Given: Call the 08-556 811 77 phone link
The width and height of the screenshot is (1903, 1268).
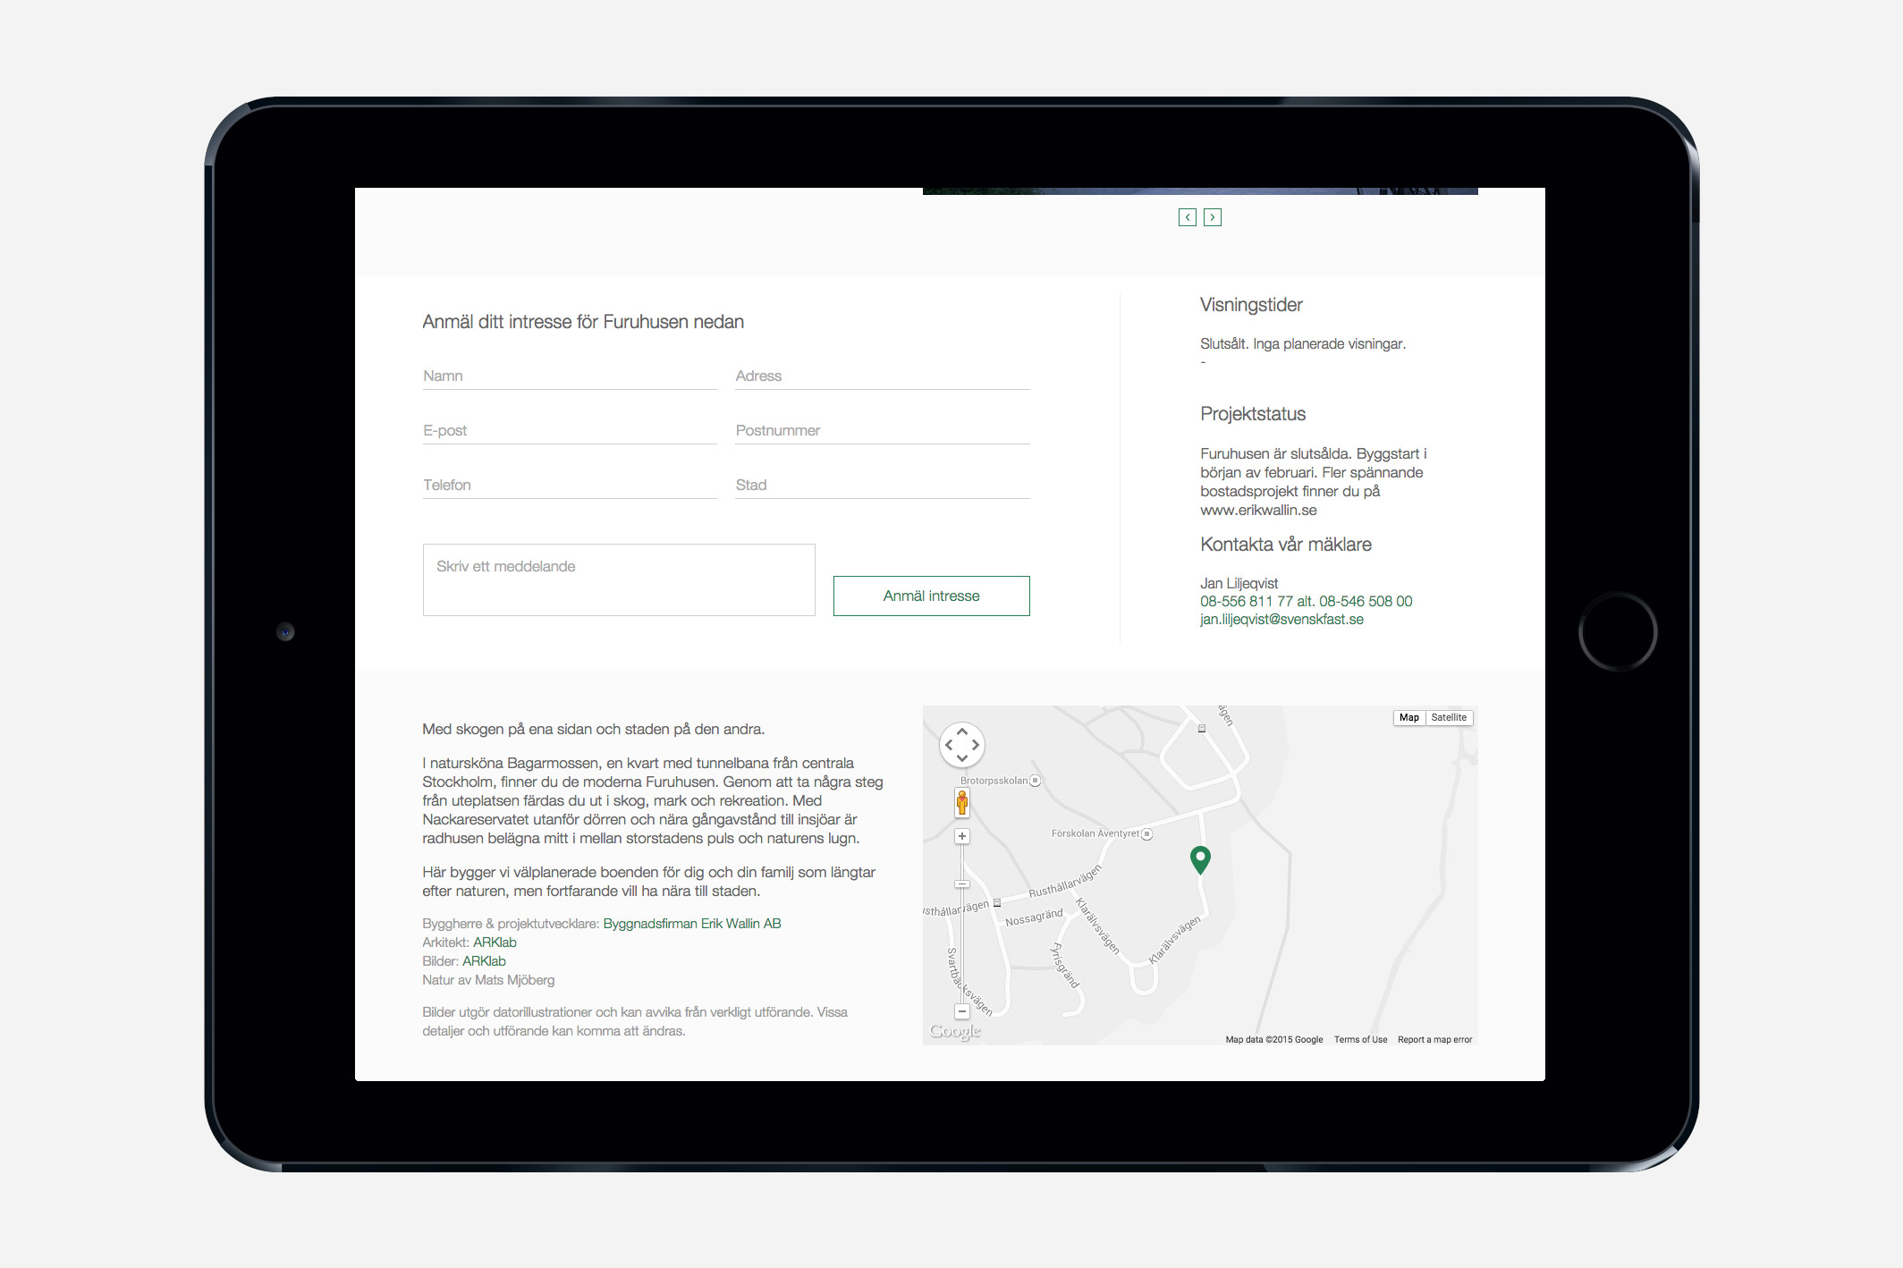Looking at the screenshot, I should click(x=1247, y=601).
